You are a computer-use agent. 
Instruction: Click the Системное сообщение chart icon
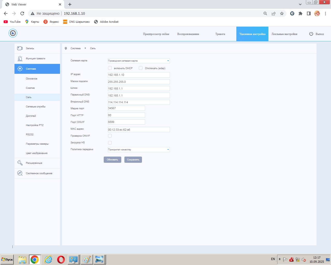coord(20,173)
